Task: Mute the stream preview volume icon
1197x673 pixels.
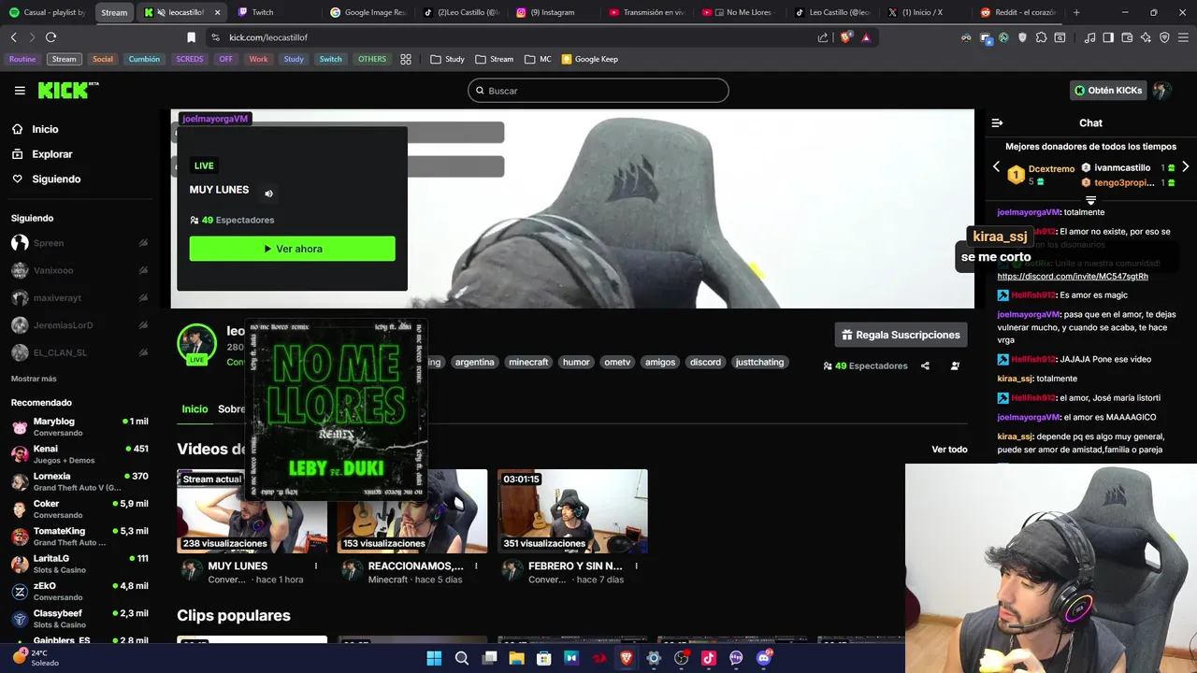Action: coord(268,193)
